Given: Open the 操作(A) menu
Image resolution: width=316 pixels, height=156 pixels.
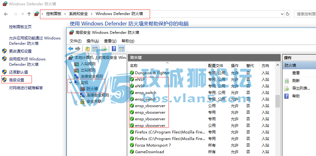Looking at the screenshot, I should click(93, 41).
